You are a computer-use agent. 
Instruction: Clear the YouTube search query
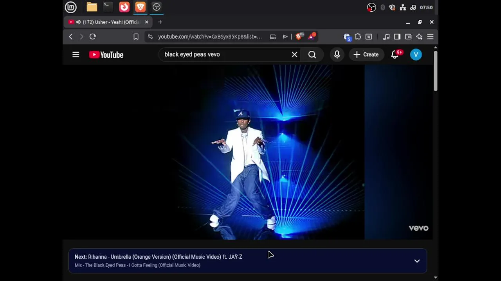pos(294,55)
